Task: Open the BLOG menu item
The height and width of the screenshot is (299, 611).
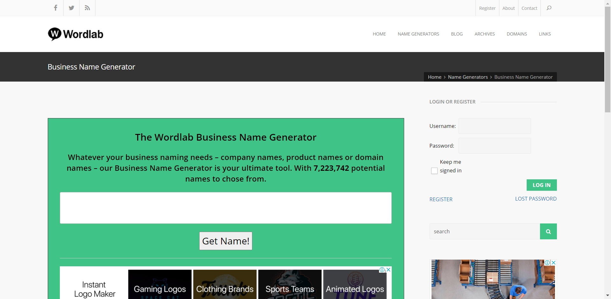Action: click(x=457, y=34)
